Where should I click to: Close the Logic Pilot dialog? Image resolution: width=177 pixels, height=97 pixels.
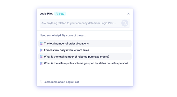[128, 14]
